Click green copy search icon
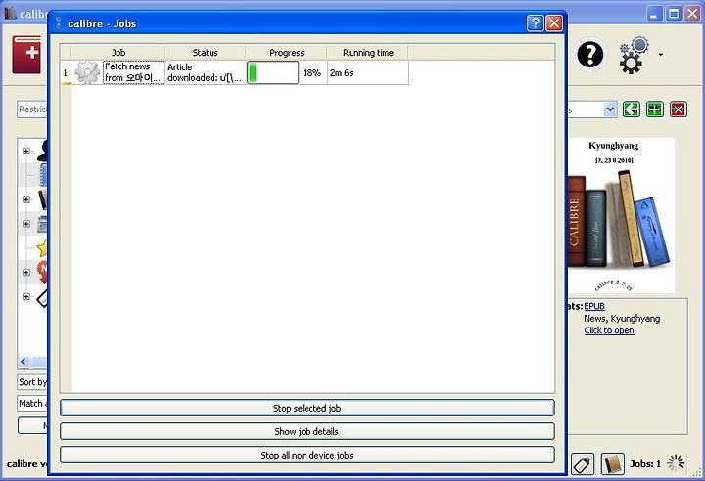The height and width of the screenshot is (481, 705). coord(632,109)
